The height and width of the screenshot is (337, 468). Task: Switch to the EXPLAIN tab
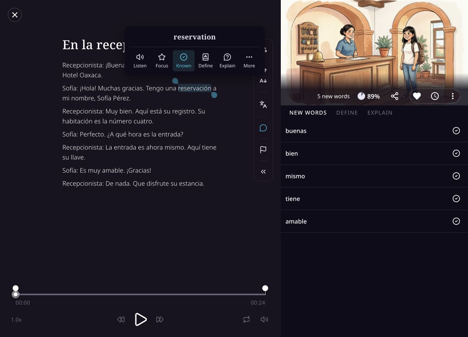[x=380, y=112]
